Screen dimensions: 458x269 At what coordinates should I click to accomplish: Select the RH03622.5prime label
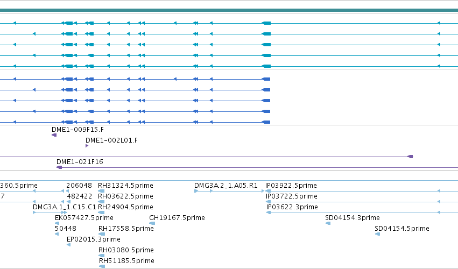coord(125,196)
